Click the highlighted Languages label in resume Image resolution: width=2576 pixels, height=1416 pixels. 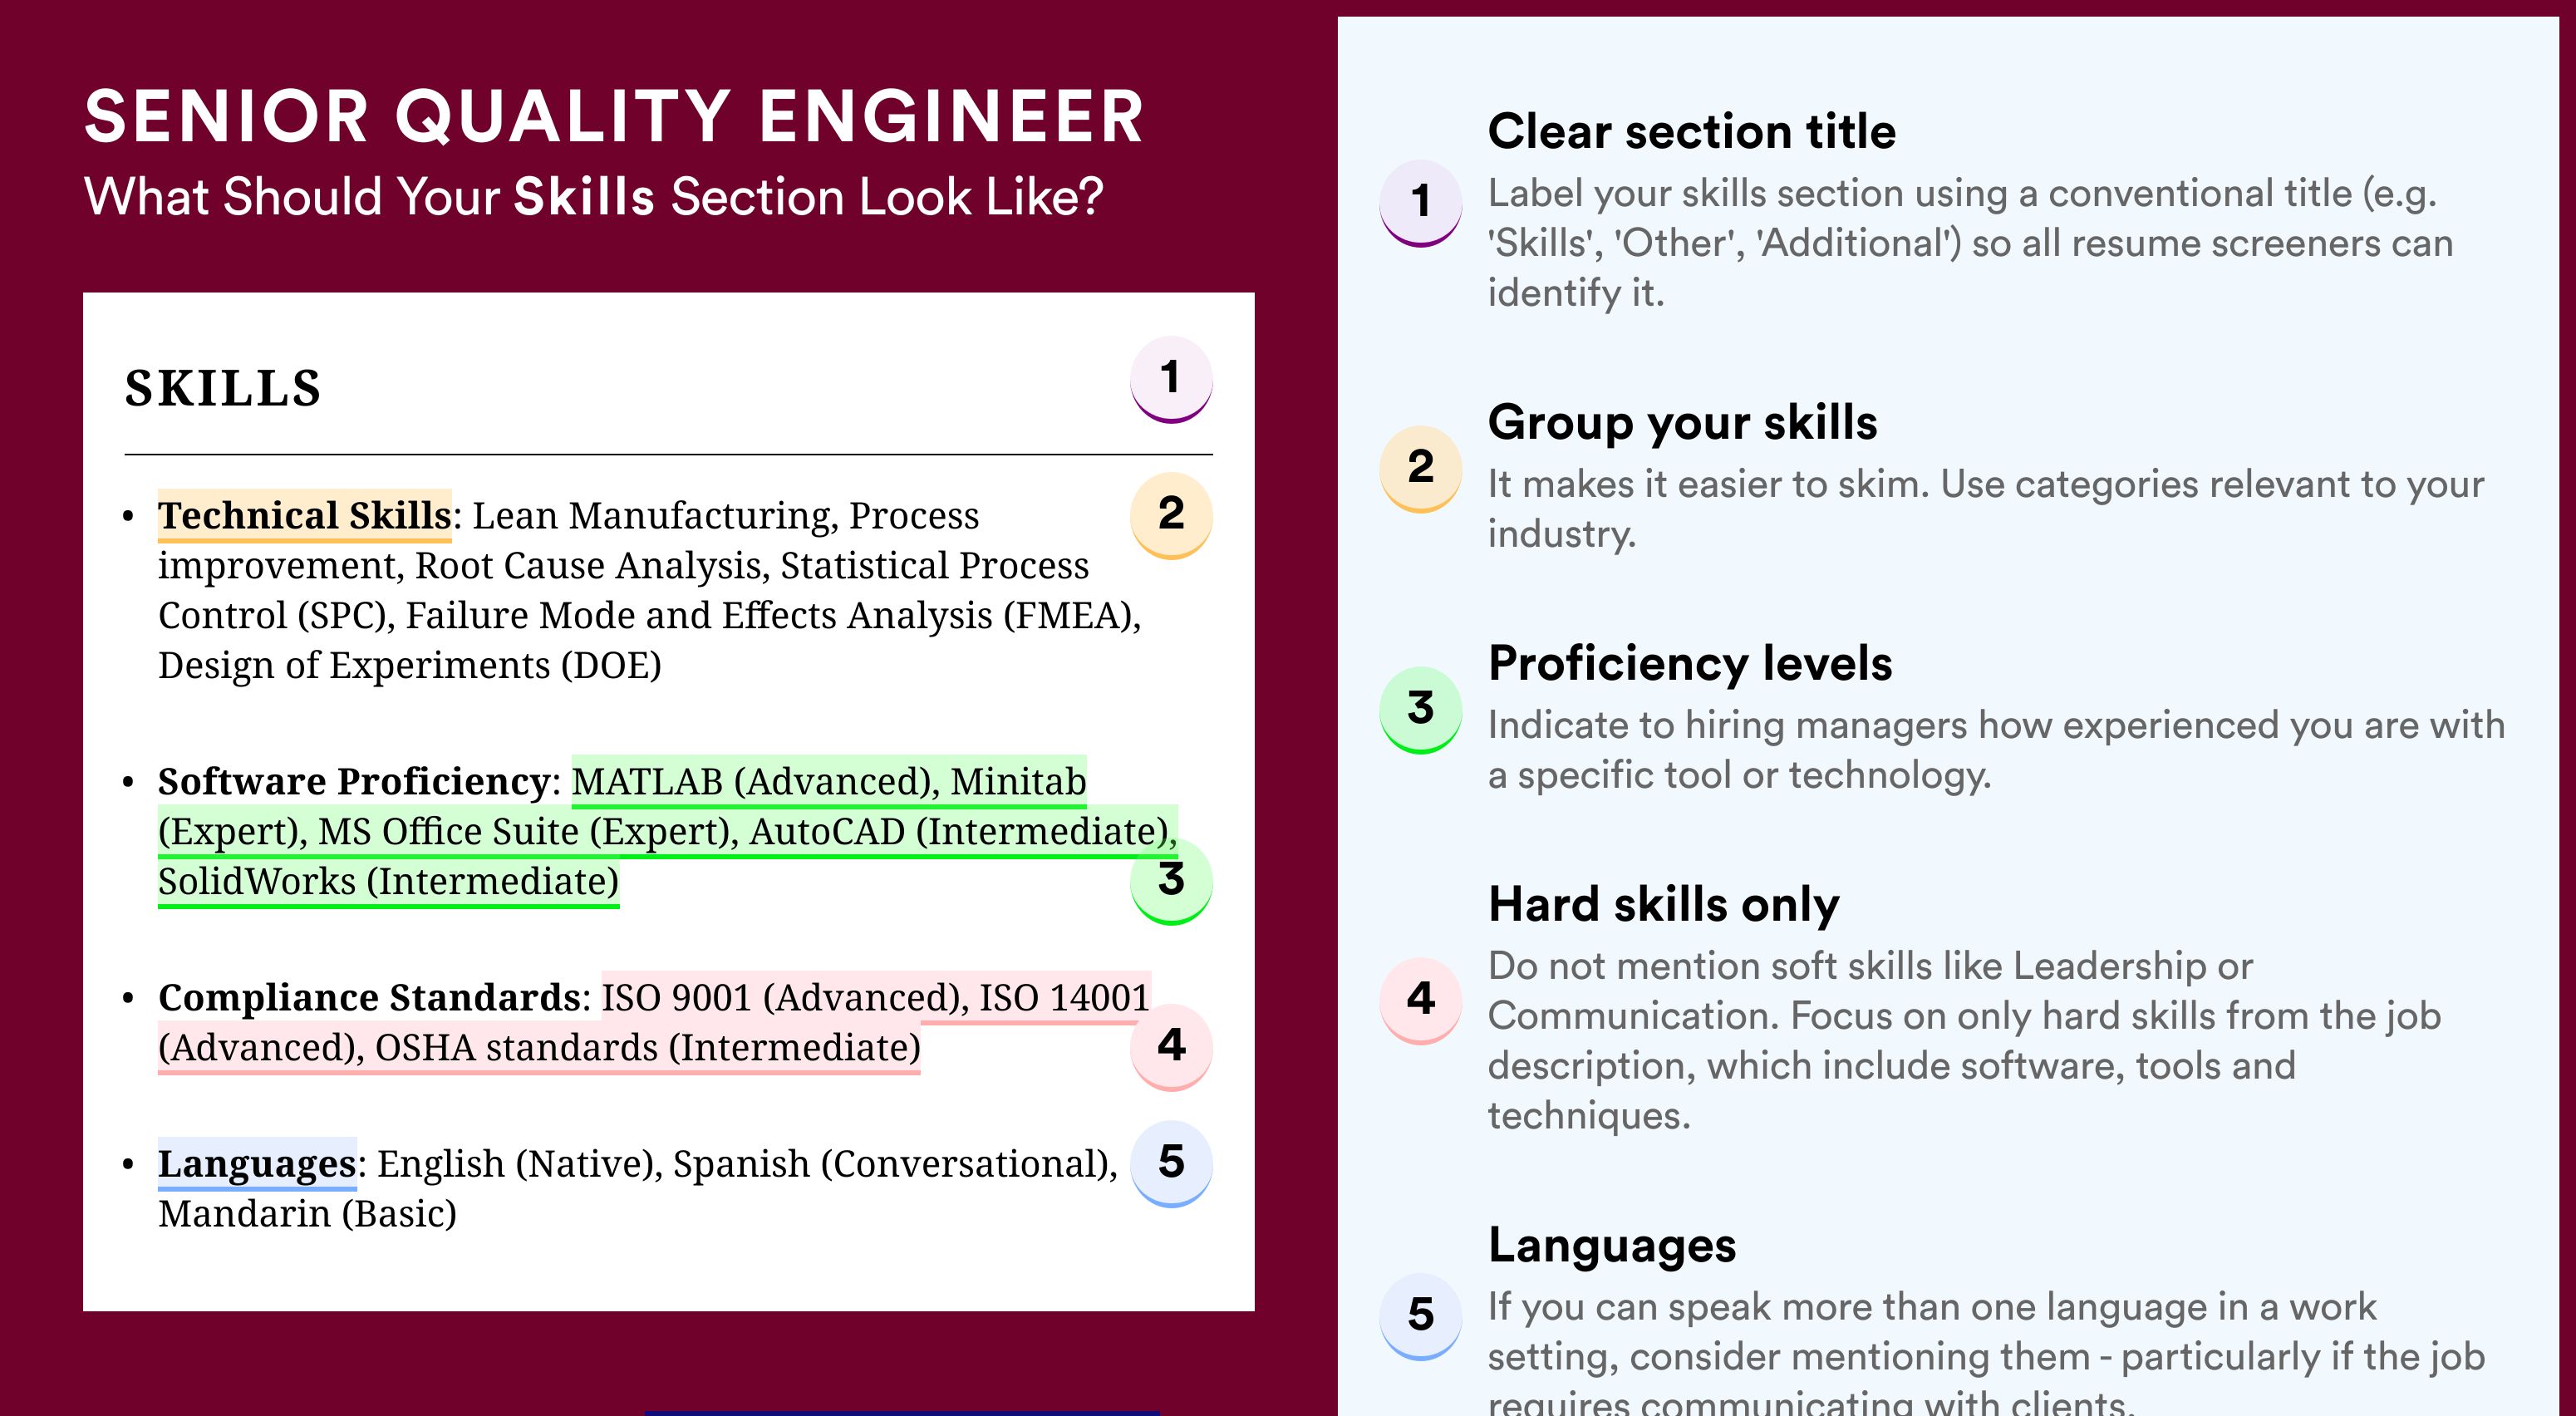click(x=257, y=1164)
